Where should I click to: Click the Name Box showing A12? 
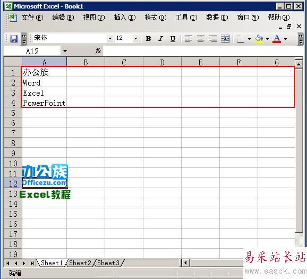(x=32, y=51)
